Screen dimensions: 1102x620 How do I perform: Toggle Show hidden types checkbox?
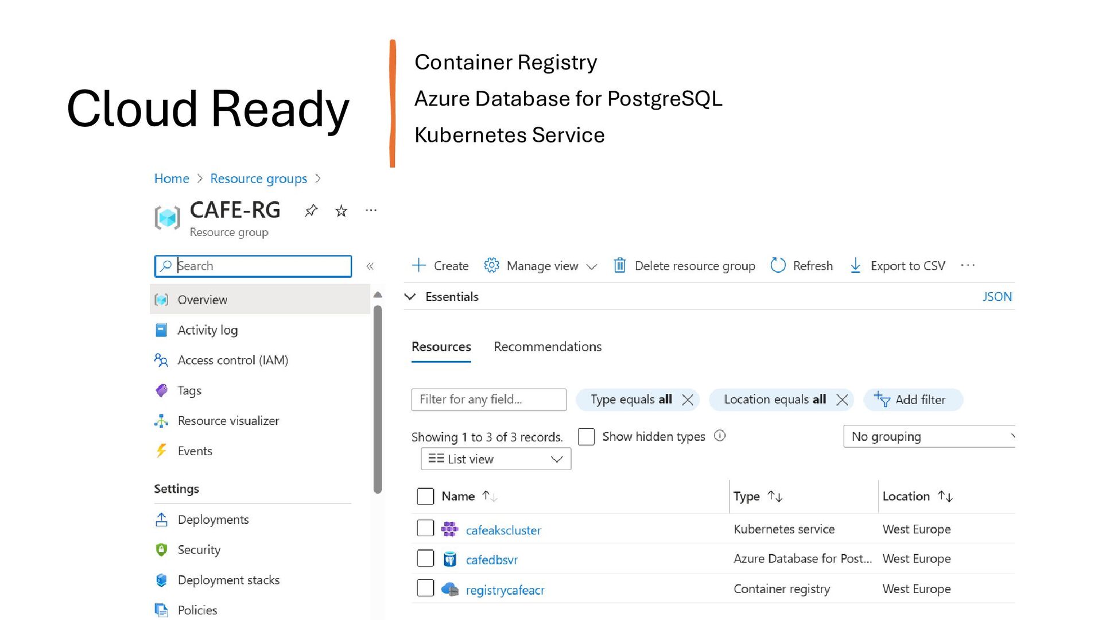pos(586,436)
